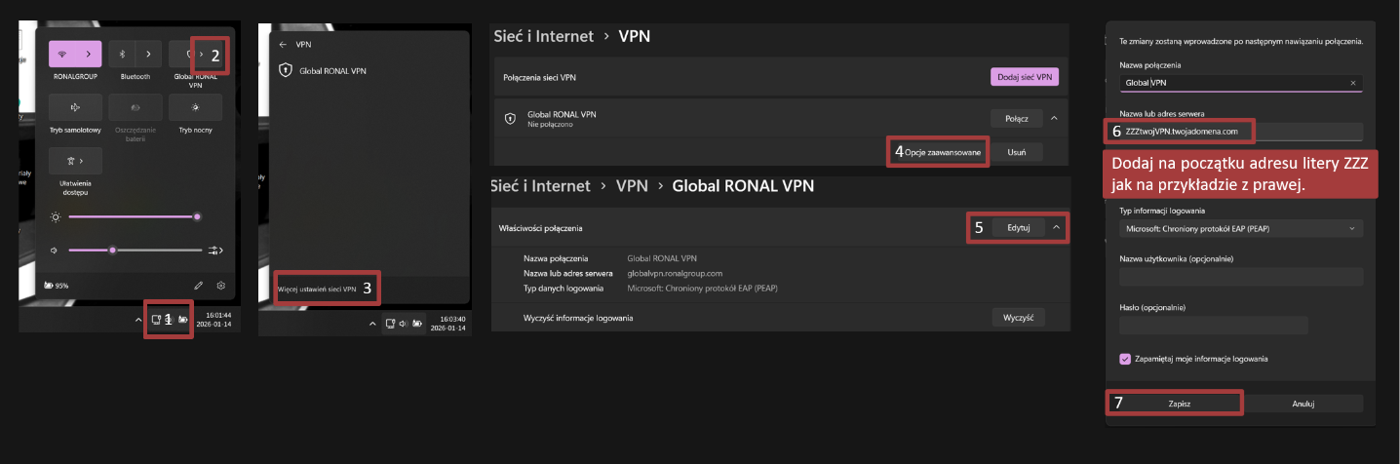
Task: Navigate to Sieć i Internet in top breadcrumb
Action: pyautogui.click(x=544, y=36)
